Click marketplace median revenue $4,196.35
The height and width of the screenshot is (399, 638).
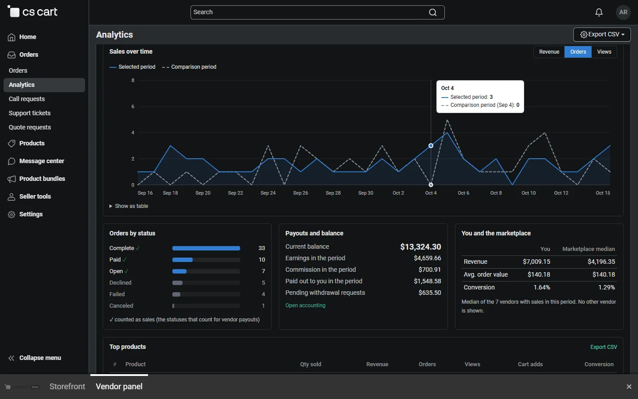click(x=601, y=262)
